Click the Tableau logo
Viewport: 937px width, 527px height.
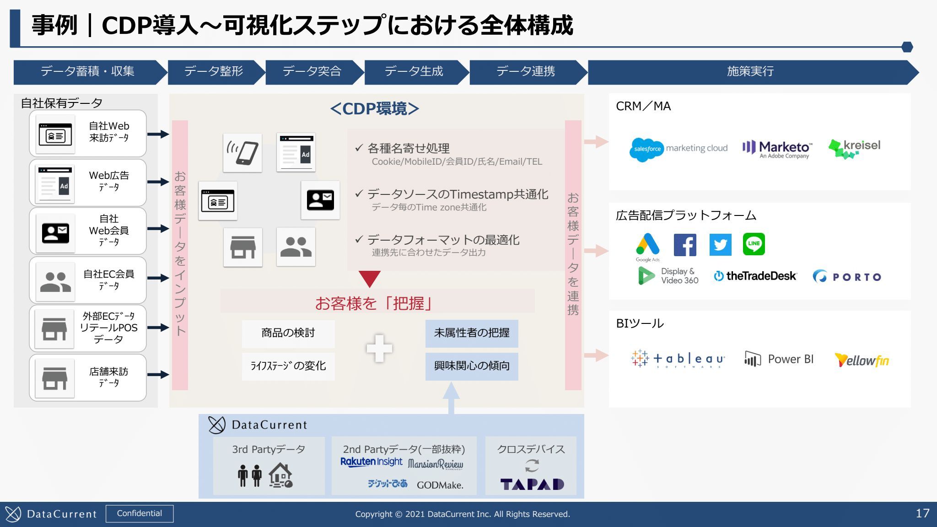(x=677, y=359)
